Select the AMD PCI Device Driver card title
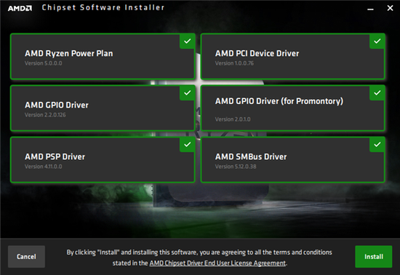Screen dimensions: 400x275 pos(257,53)
